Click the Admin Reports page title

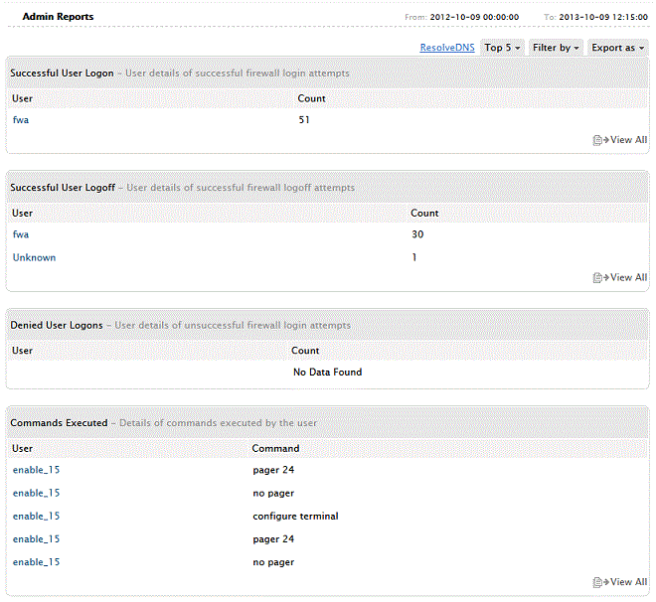pyautogui.click(x=59, y=17)
